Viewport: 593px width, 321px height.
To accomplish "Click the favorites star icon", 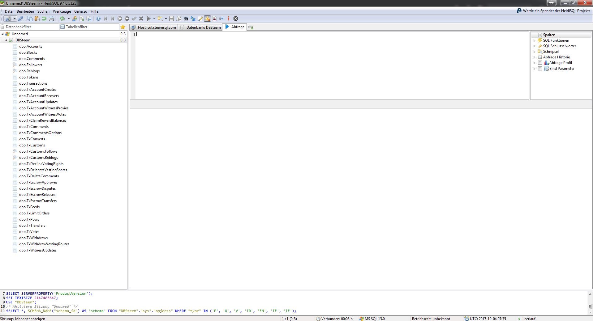I will pos(123,27).
